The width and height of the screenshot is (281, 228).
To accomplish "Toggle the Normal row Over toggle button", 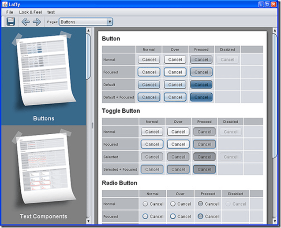I will tap(178, 132).
